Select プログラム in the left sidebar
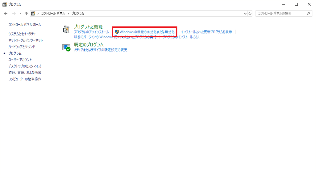 tap(15, 53)
